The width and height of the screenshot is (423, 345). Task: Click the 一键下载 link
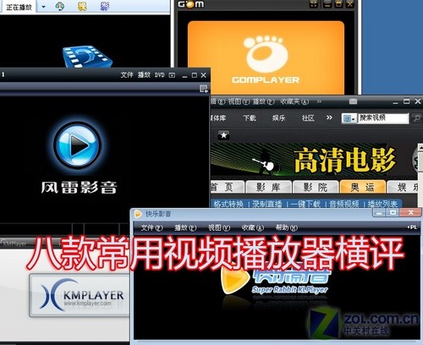coord(305,204)
